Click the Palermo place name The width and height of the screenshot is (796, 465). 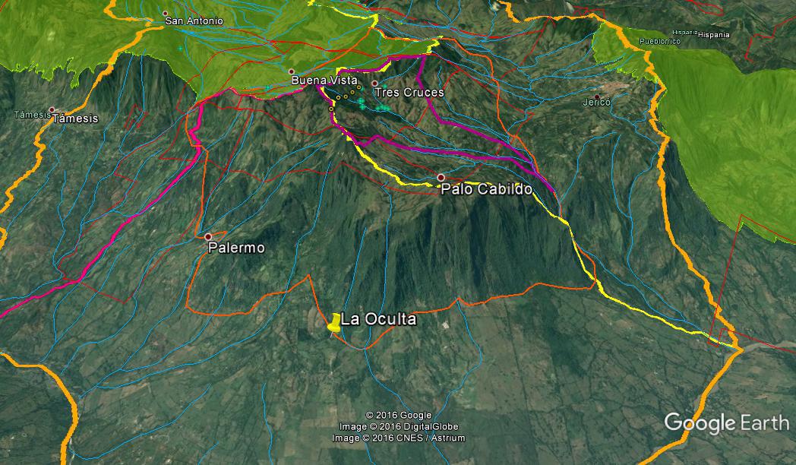[x=236, y=248]
